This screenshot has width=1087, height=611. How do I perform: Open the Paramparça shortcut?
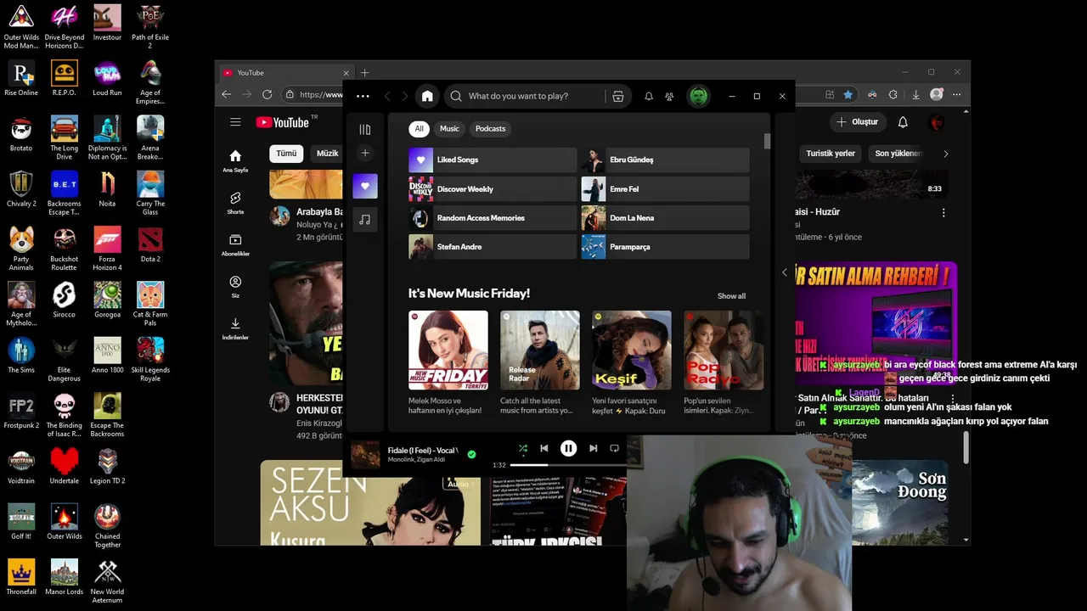(665, 247)
